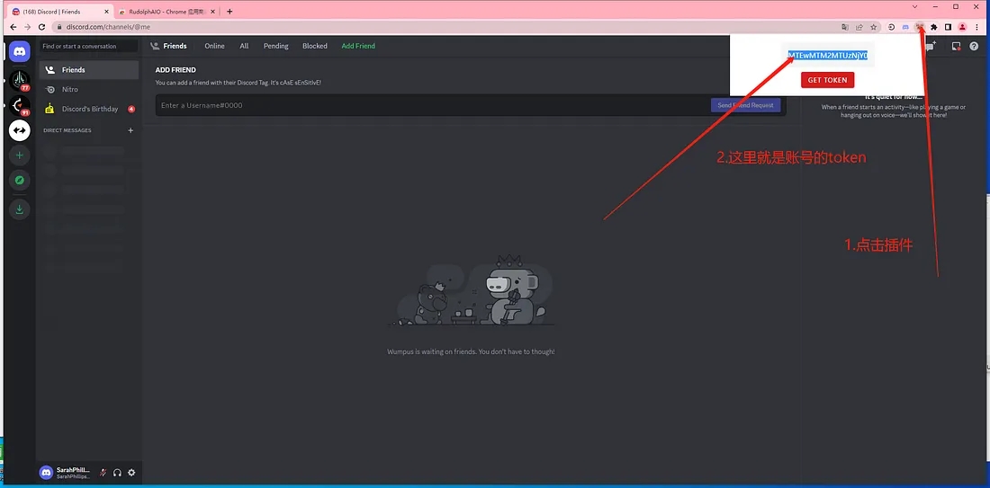Toggle the microphone mute button

tap(103, 473)
